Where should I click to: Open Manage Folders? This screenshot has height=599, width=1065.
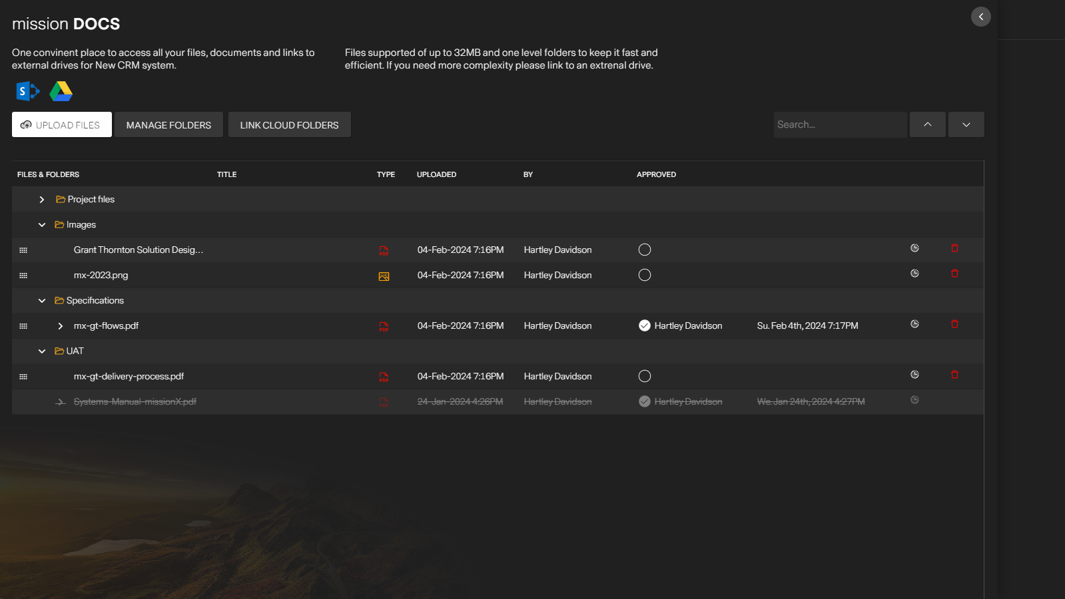tap(169, 124)
